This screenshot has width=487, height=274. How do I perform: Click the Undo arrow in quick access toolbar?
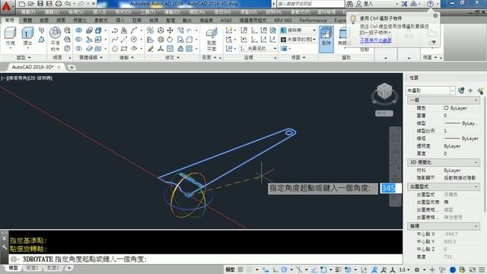tap(68, 4)
